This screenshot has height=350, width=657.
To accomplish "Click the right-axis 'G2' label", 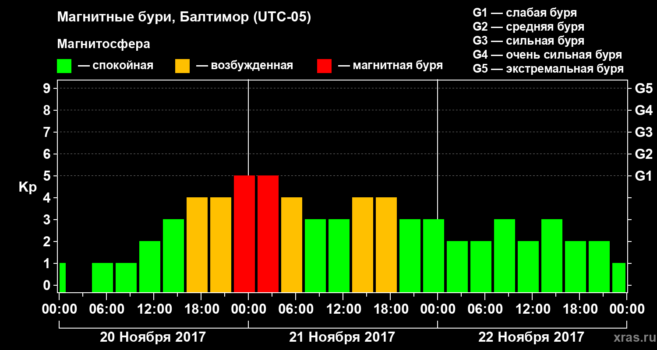I will [643, 154].
